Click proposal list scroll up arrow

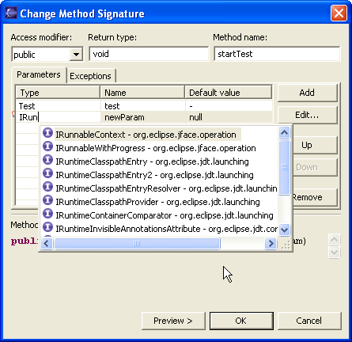tap(284, 132)
